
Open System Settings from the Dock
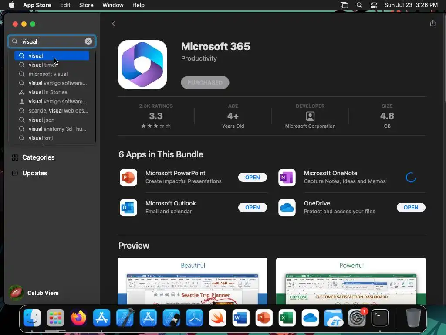[x=357, y=318]
